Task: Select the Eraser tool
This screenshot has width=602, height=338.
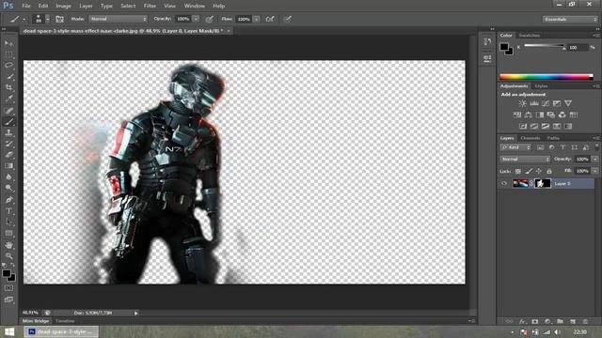Action: pos(8,155)
